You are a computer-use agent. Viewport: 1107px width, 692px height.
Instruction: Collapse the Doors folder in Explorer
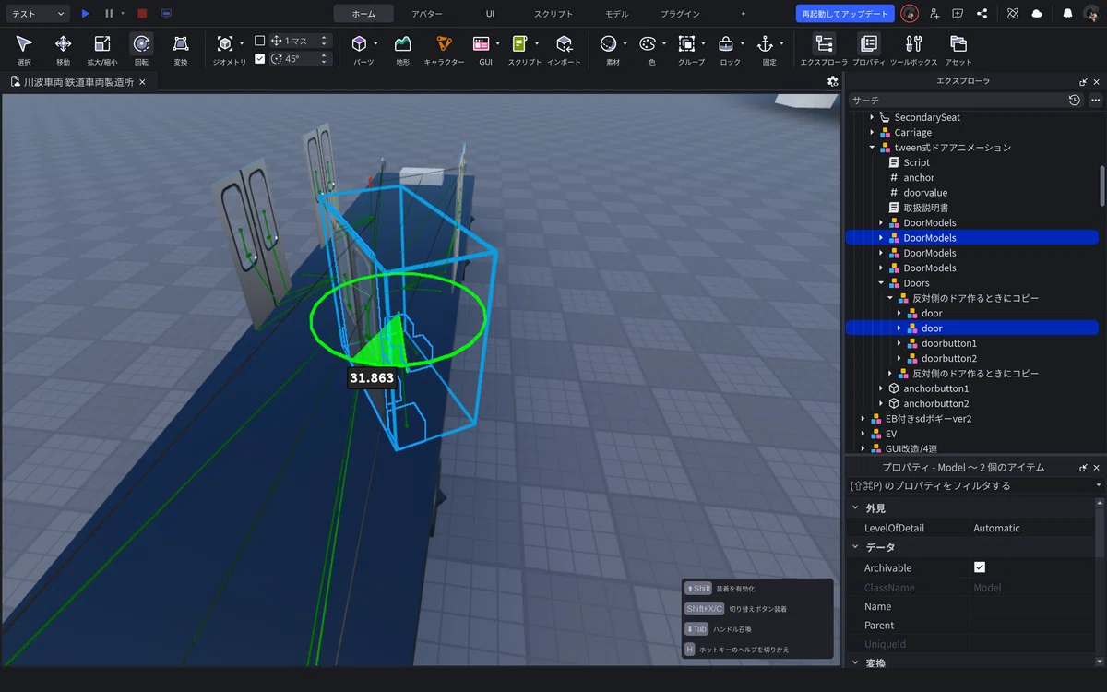click(x=881, y=283)
